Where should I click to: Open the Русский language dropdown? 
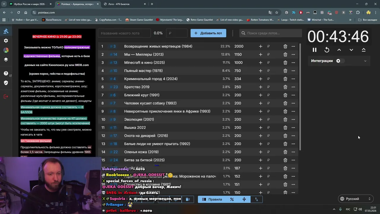pyautogui.click(x=356, y=199)
